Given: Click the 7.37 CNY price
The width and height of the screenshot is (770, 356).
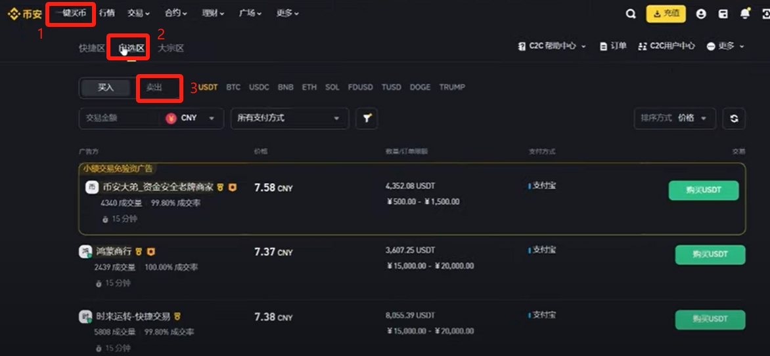Looking at the screenshot, I should click(273, 252).
